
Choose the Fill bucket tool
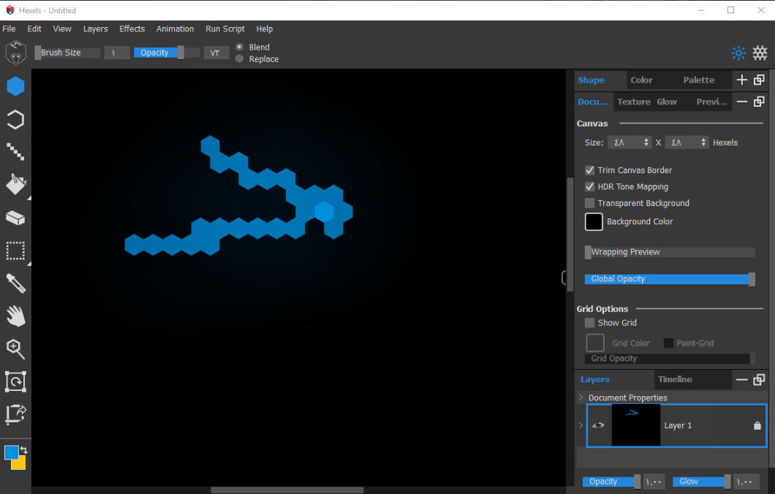point(15,185)
